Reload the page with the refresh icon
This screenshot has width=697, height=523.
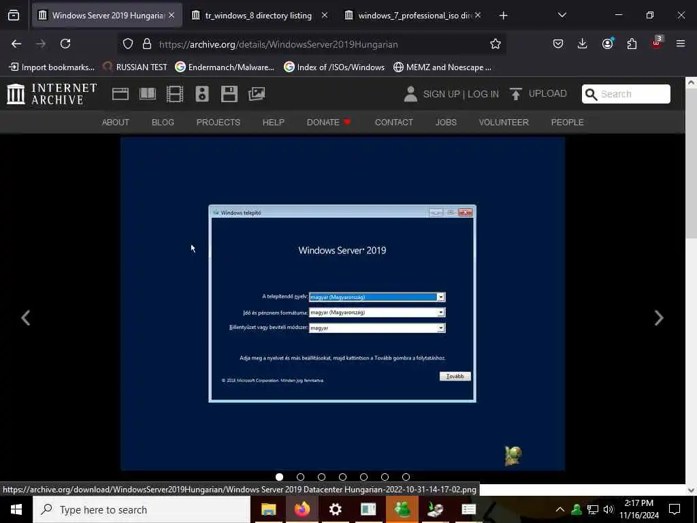65,44
